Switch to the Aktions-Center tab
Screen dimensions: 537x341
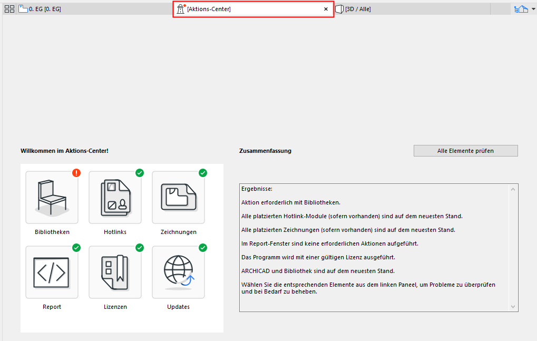point(253,9)
